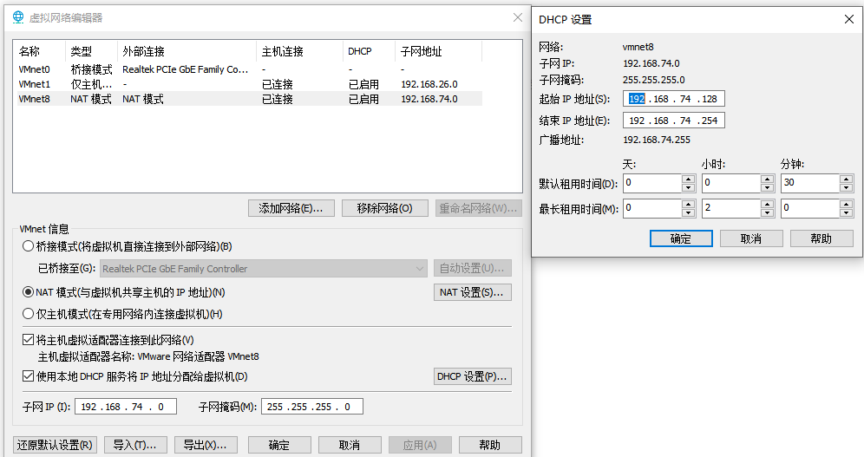Click 取消 in network editor window
This screenshot has width=864, height=457.
pyautogui.click(x=350, y=445)
